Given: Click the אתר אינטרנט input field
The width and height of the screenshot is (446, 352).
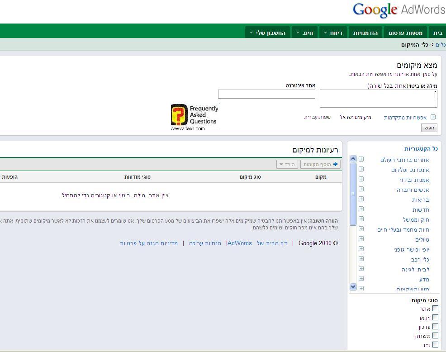Looking at the screenshot, I should (266, 94).
